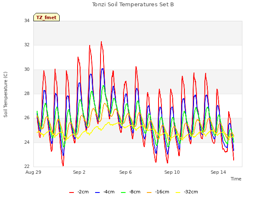Image resolution: width=267 pixels, height=200 pixels.
Task: Click the blue -4cm legend swatch
Action: 97,192
